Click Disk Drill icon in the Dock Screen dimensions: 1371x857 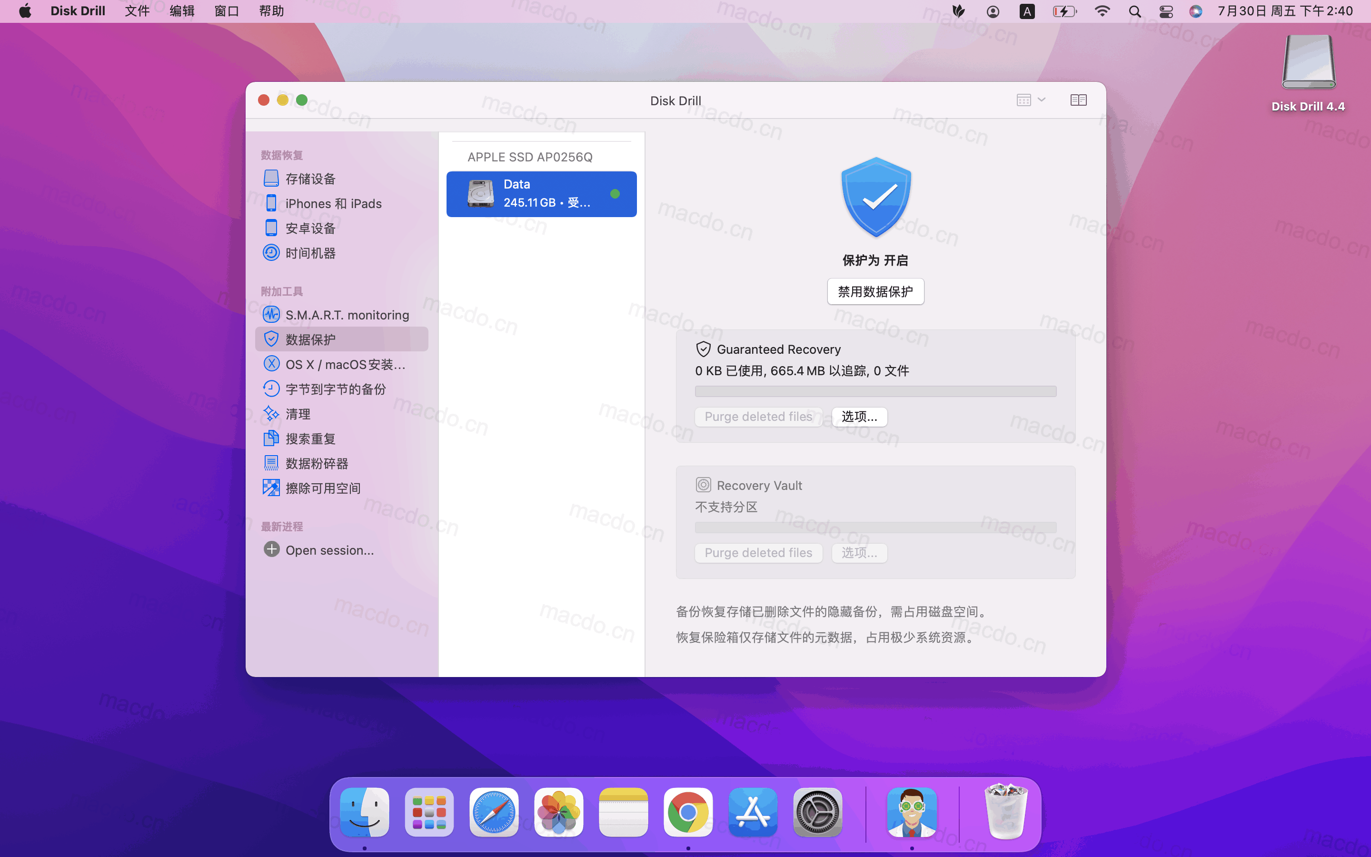pos(912,812)
